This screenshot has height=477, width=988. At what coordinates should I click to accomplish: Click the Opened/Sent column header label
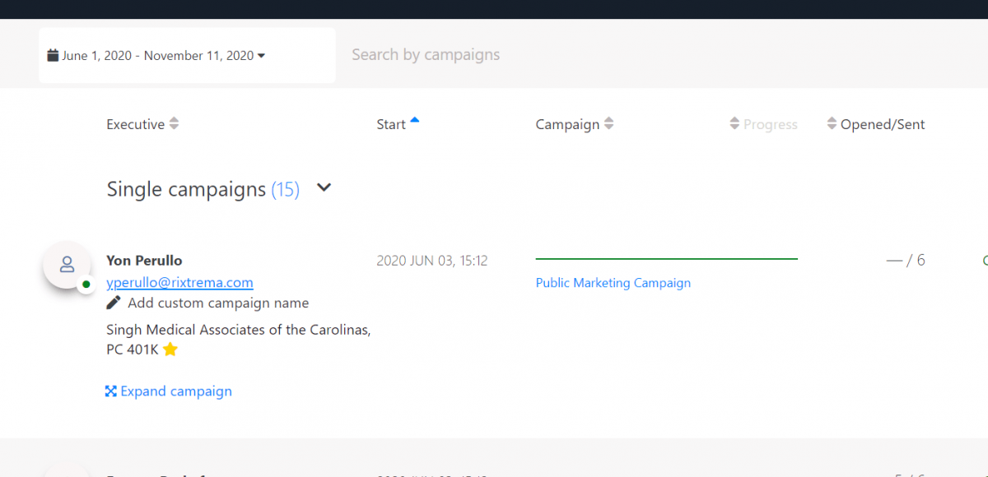point(883,124)
